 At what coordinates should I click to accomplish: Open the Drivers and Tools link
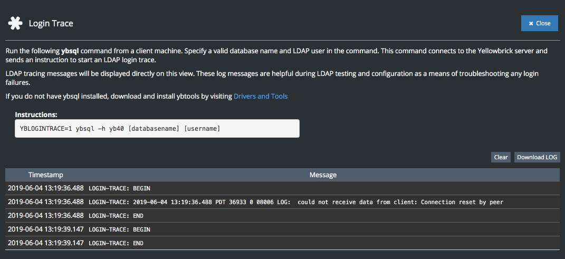point(261,96)
